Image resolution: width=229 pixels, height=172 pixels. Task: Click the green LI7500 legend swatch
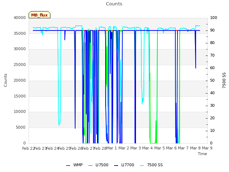point(91,166)
